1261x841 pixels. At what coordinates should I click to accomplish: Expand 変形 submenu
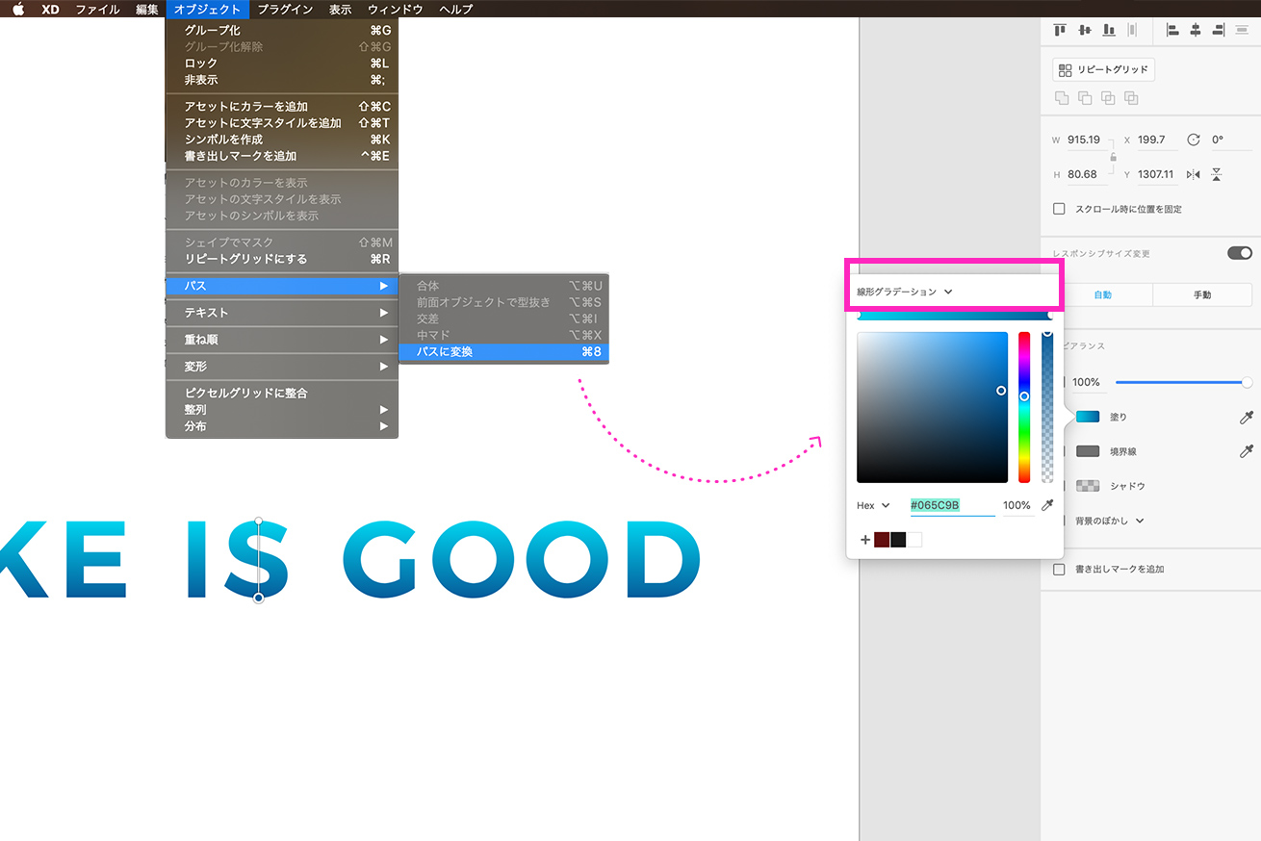pyautogui.click(x=282, y=367)
